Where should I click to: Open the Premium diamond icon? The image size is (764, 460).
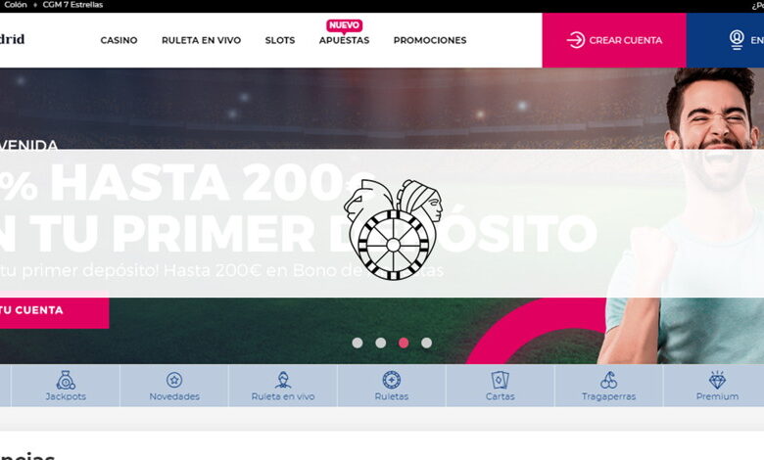tap(717, 380)
